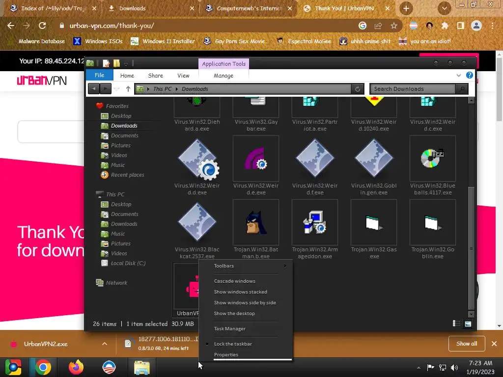
Task: Show hidden system tray icons arrow
Action: point(419,368)
